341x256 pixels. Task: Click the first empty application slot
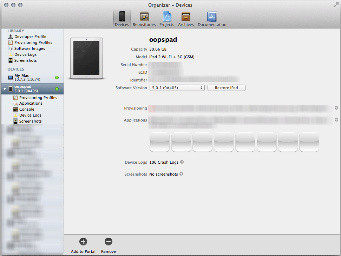(x=160, y=142)
